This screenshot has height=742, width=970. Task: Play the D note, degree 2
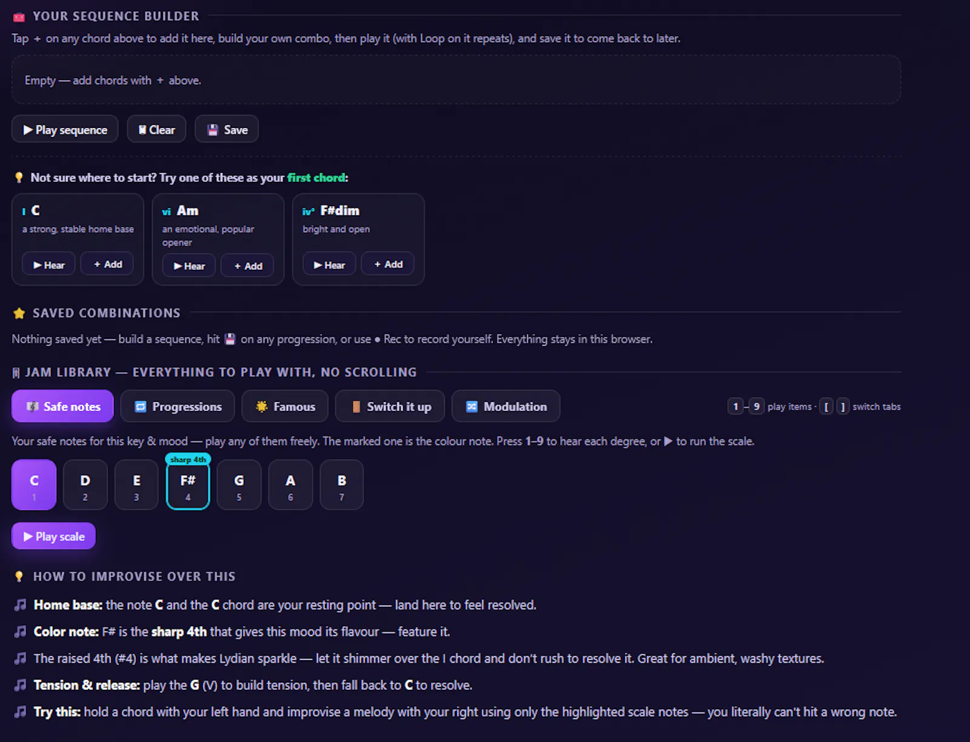click(x=85, y=485)
